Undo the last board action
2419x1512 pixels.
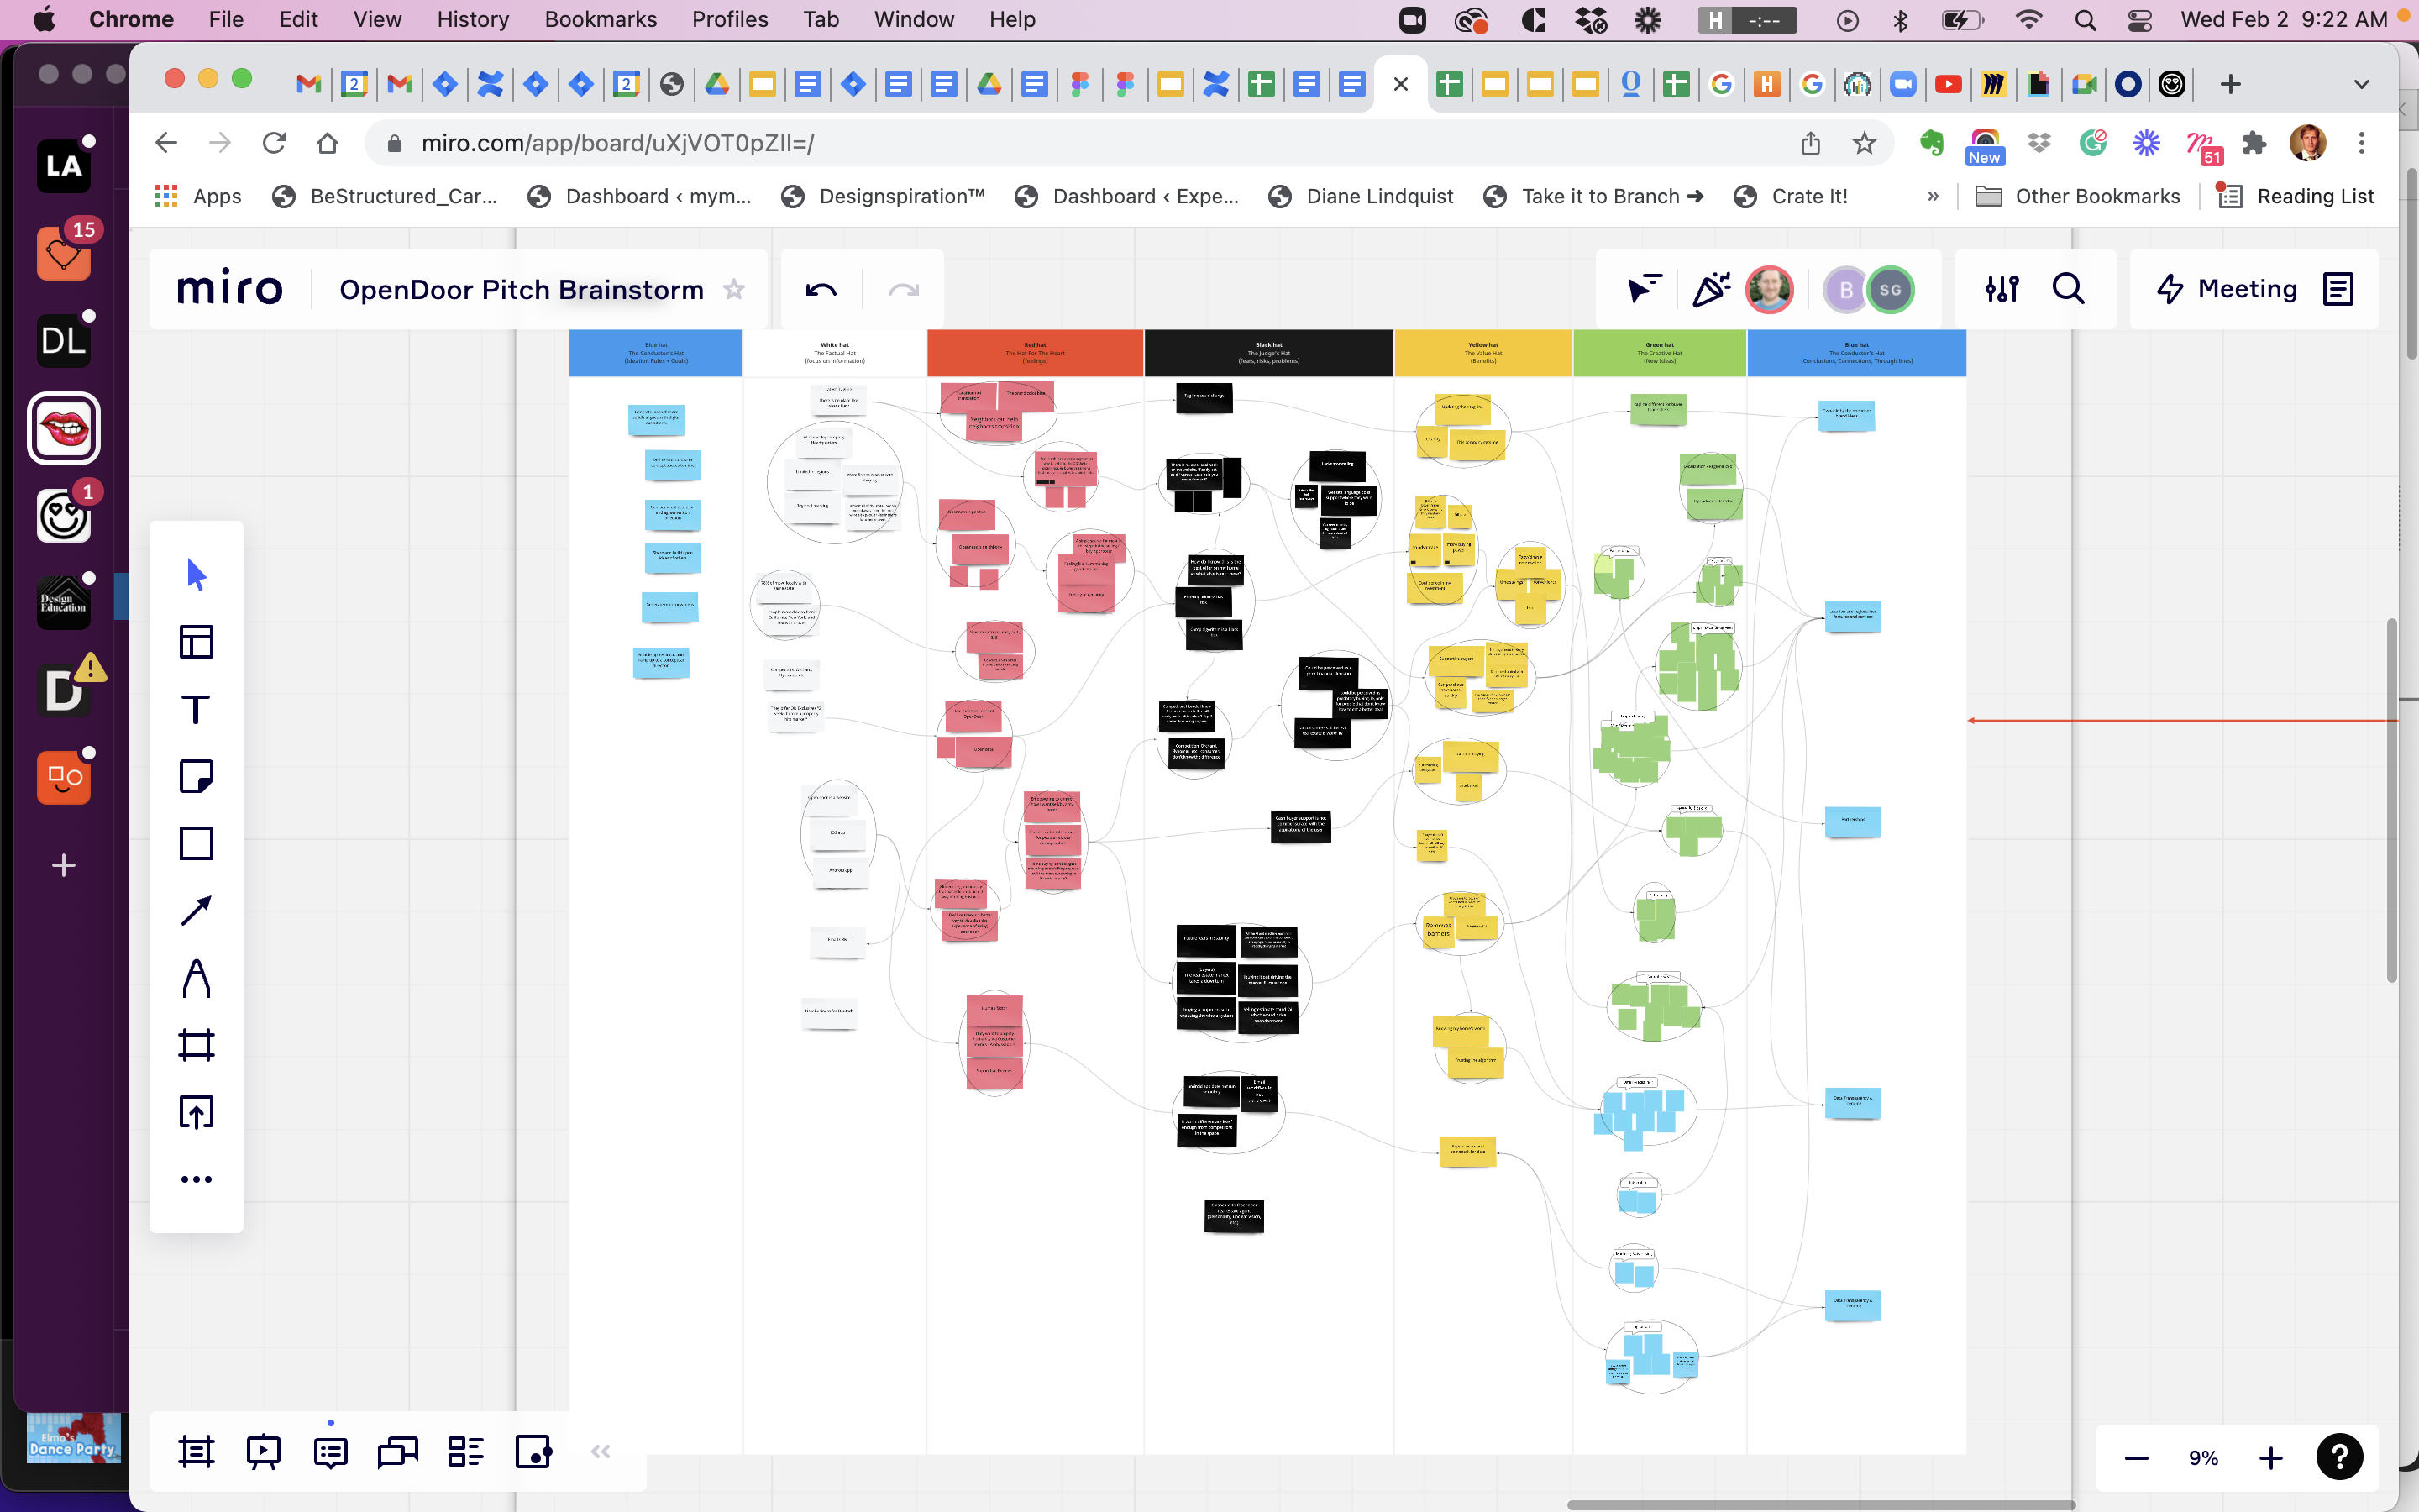821,290
